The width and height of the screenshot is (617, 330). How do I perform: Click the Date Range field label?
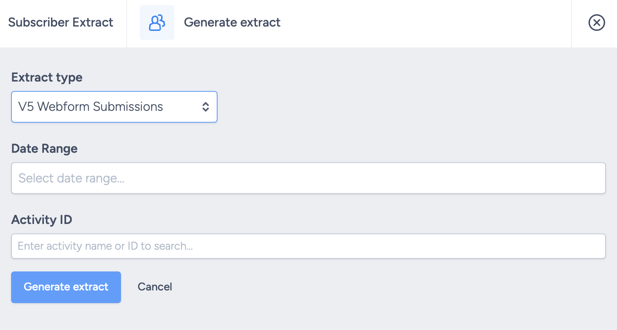coord(44,148)
